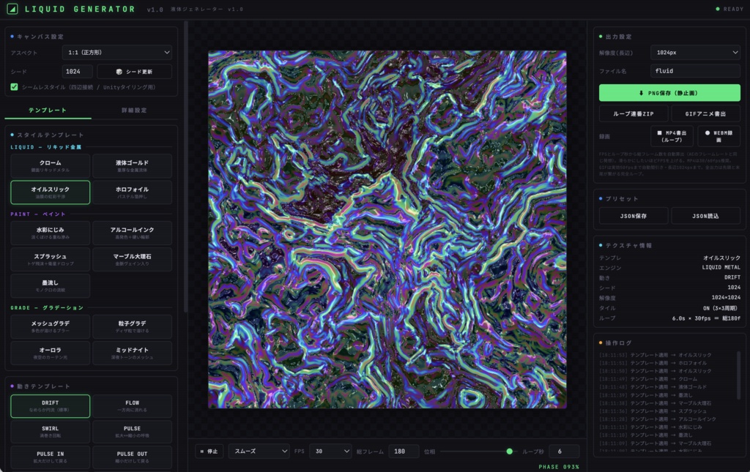
Task: Select the アルコールインク paint template
Action: (132, 233)
